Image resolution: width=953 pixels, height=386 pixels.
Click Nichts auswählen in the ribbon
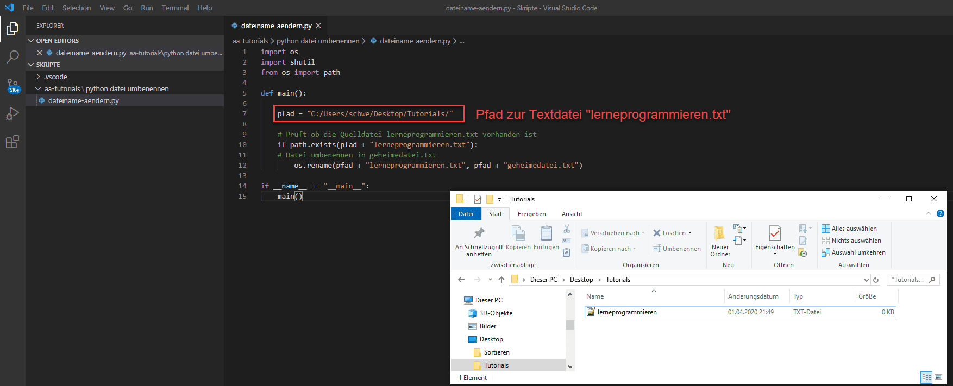click(851, 241)
